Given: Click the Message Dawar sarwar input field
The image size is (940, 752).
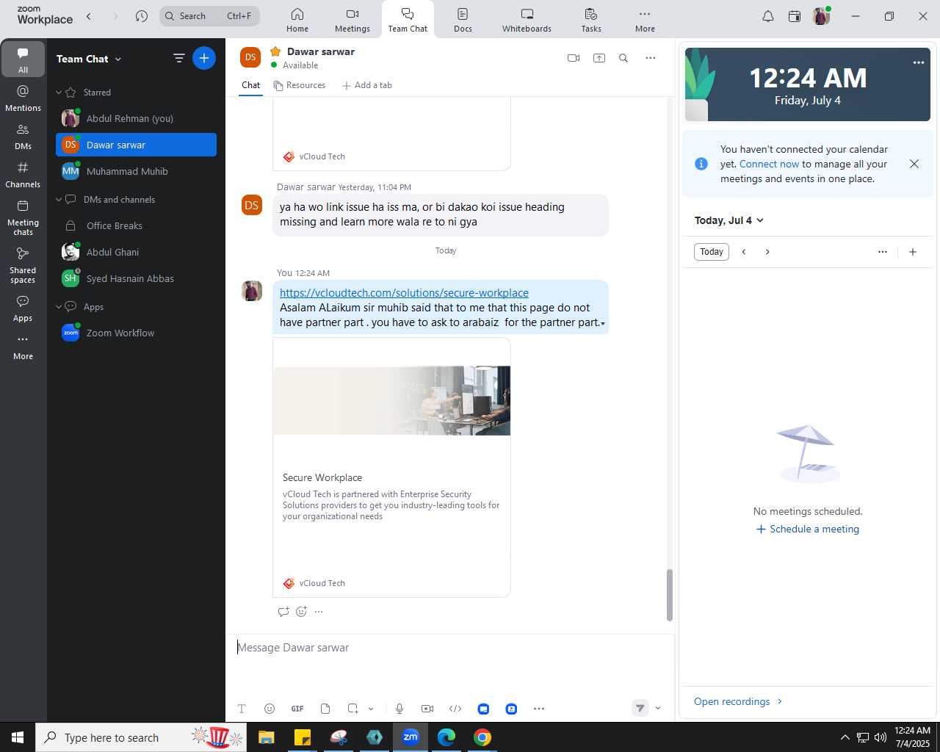Looking at the screenshot, I should coord(449,648).
